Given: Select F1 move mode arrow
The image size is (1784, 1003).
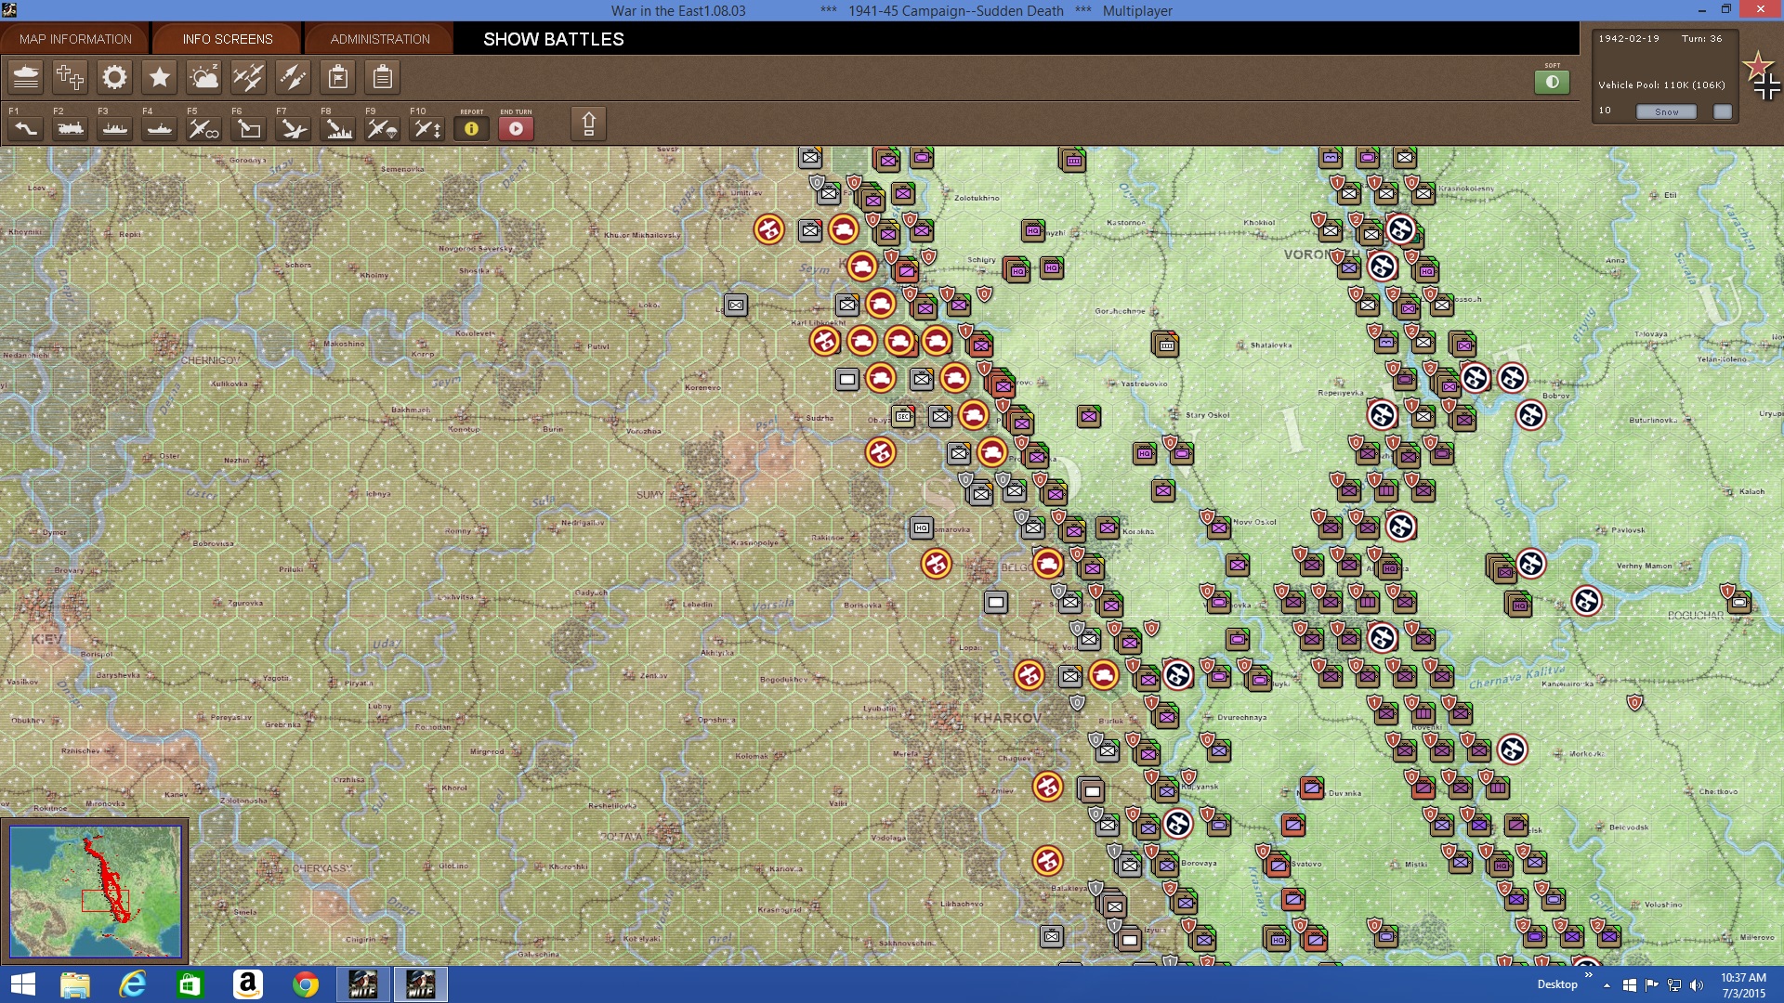Looking at the screenshot, I should tap(26, 128).
